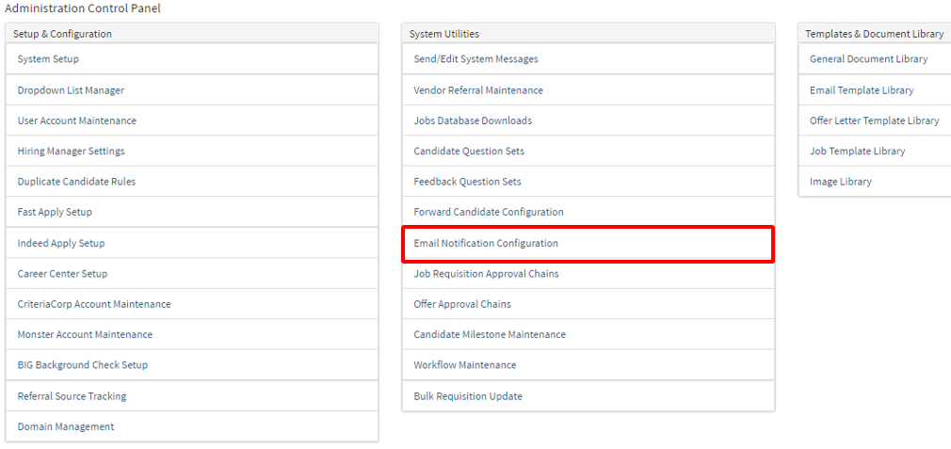Select Offer Letter Template Library
Viewport: 951px width, 449px height.
click(874, 120)
